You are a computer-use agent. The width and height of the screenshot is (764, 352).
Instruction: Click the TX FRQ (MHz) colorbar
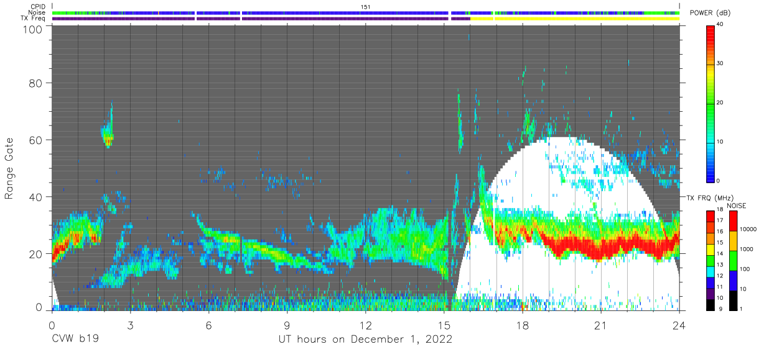tap(710, 259)
